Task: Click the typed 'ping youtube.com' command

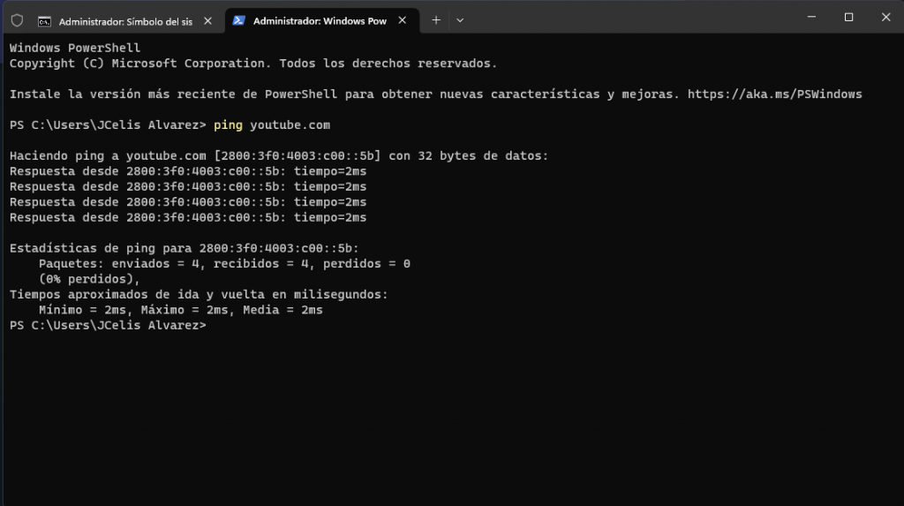Action: tap(272, 125)
